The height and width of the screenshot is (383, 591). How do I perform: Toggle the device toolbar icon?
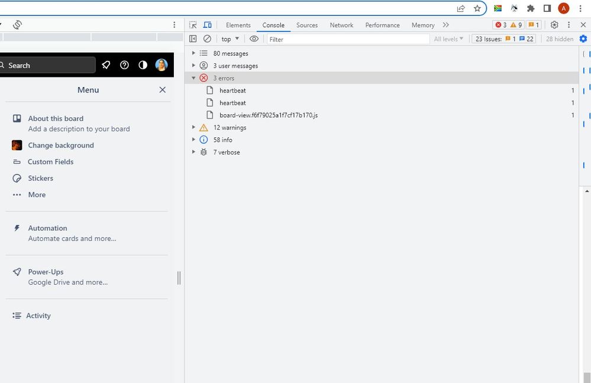pyautogui.click(x=207, y=25)
